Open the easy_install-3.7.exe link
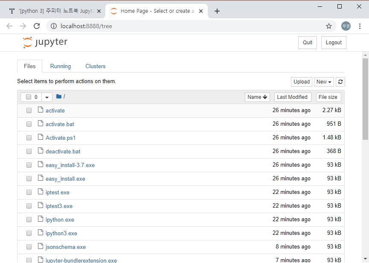Viewport: 369px width, 263px height. (x=70, y=165)
